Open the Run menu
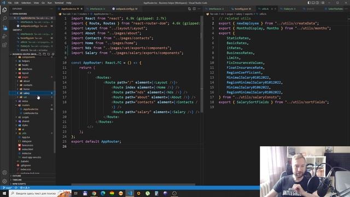 point(50,3)
